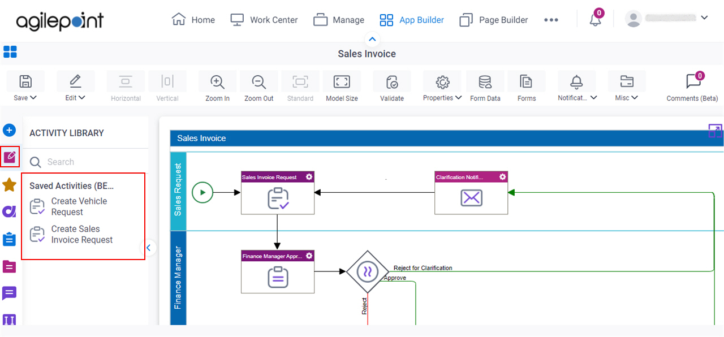Screen dimensions: 724x337
Task: Expand the Notifications dropdown
Action: point(593,98)
